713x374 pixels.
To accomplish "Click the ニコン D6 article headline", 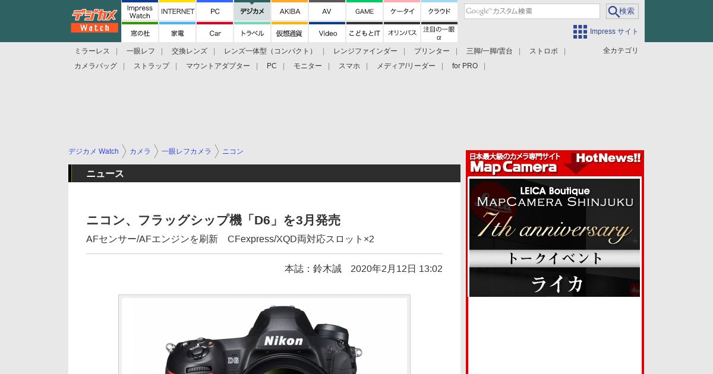I will [x=213, y=220].
